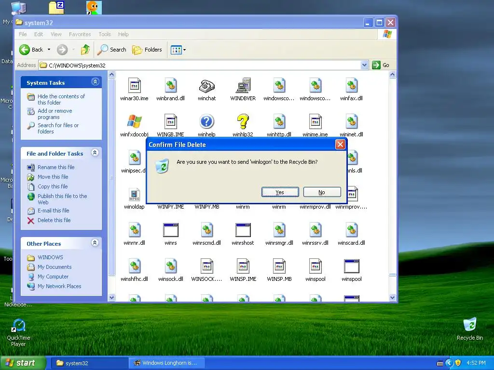The height and width of the screenshot is (370, 494).
Task: Click the Go button
Action: pyautogui.click(x=381, y=65)
